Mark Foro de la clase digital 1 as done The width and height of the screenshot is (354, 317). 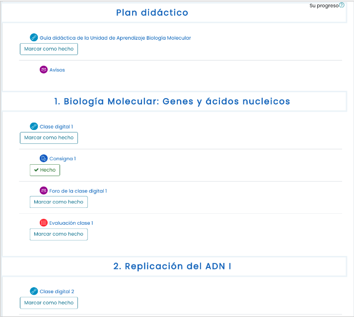[59, 202]
